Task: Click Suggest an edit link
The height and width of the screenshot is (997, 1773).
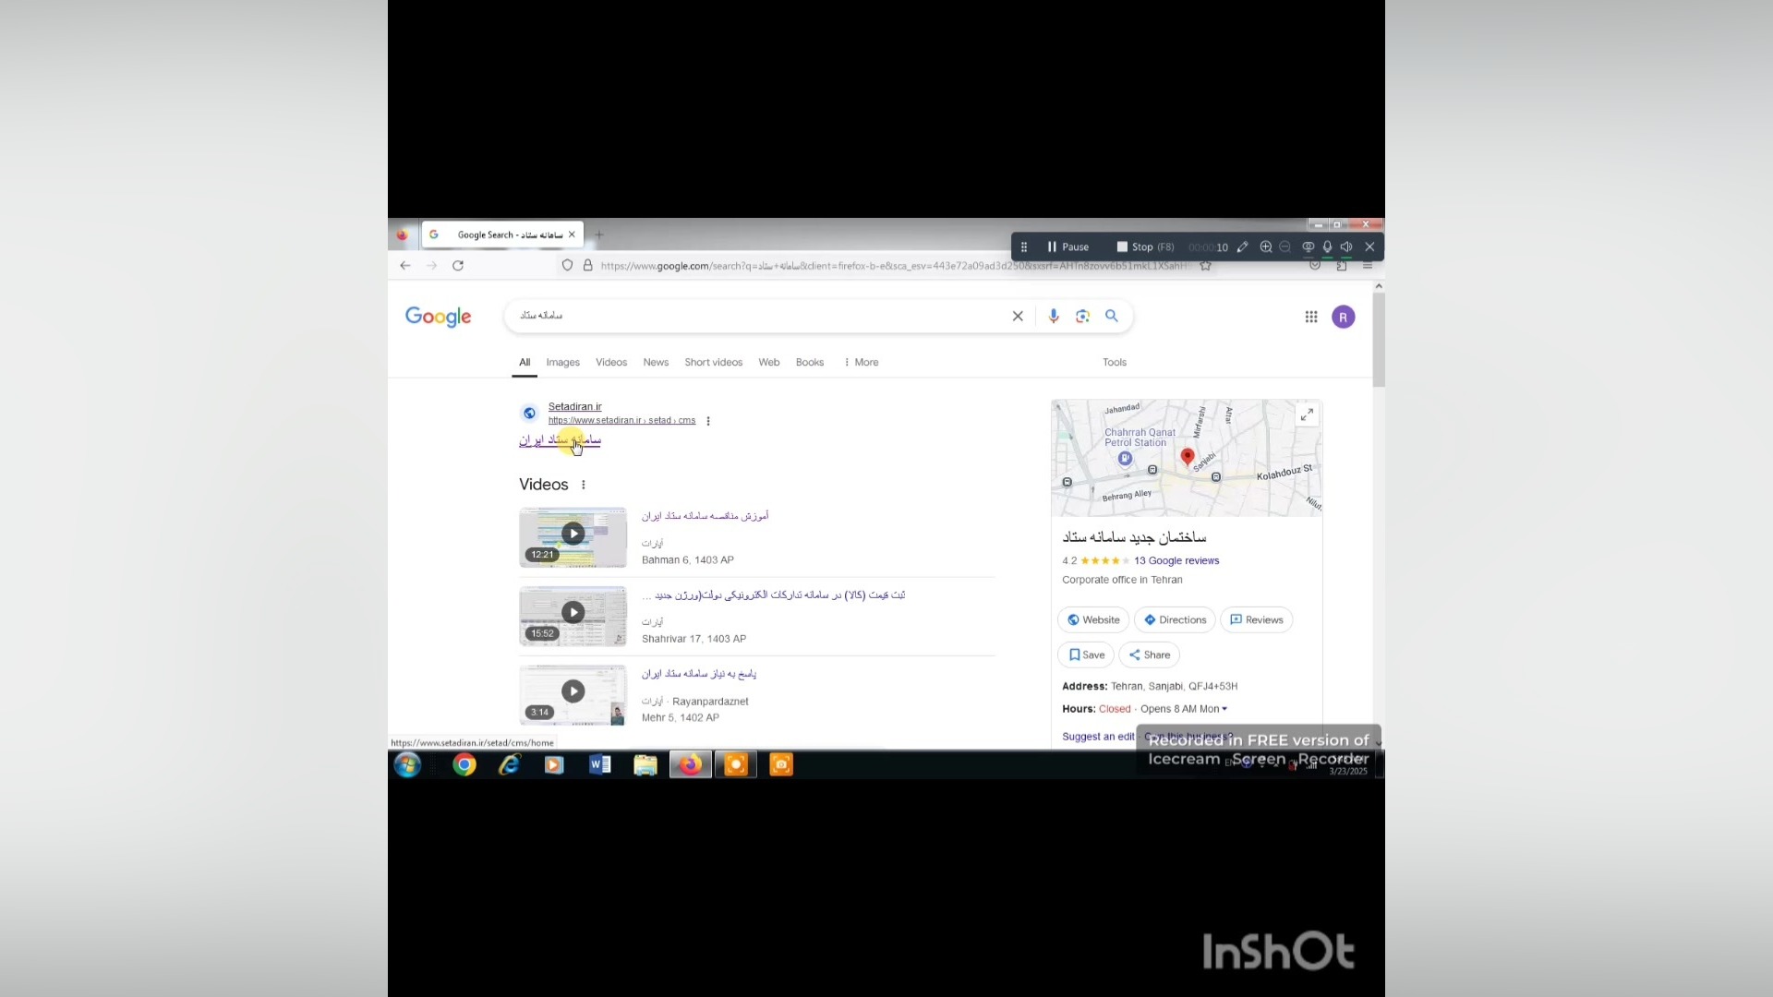Action: click(x=1098, y=737)
